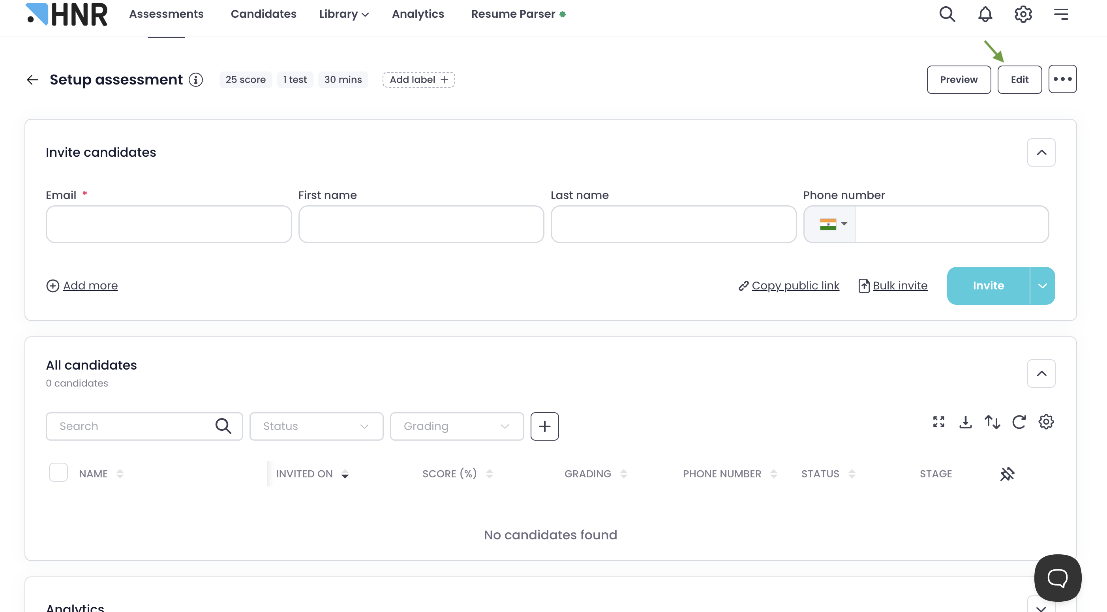Tick the select-all checkbox beside NAME

58,472
